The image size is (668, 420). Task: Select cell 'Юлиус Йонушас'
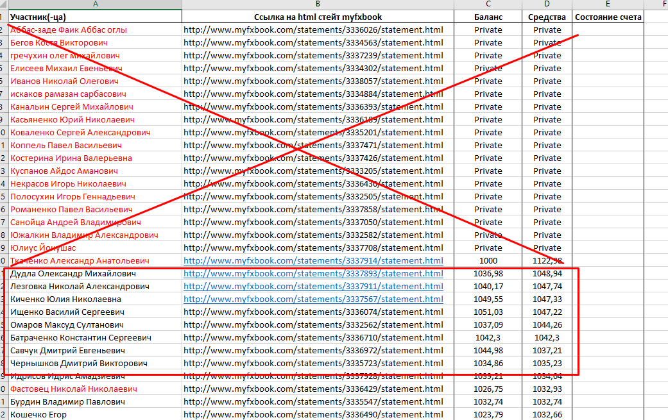[95, 248]
